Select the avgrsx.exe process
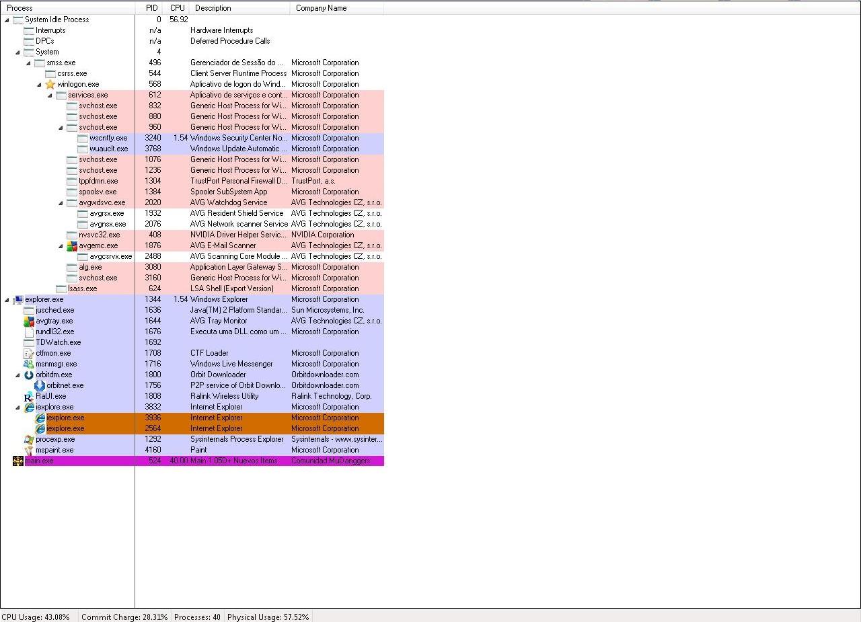 coord(192,213)
